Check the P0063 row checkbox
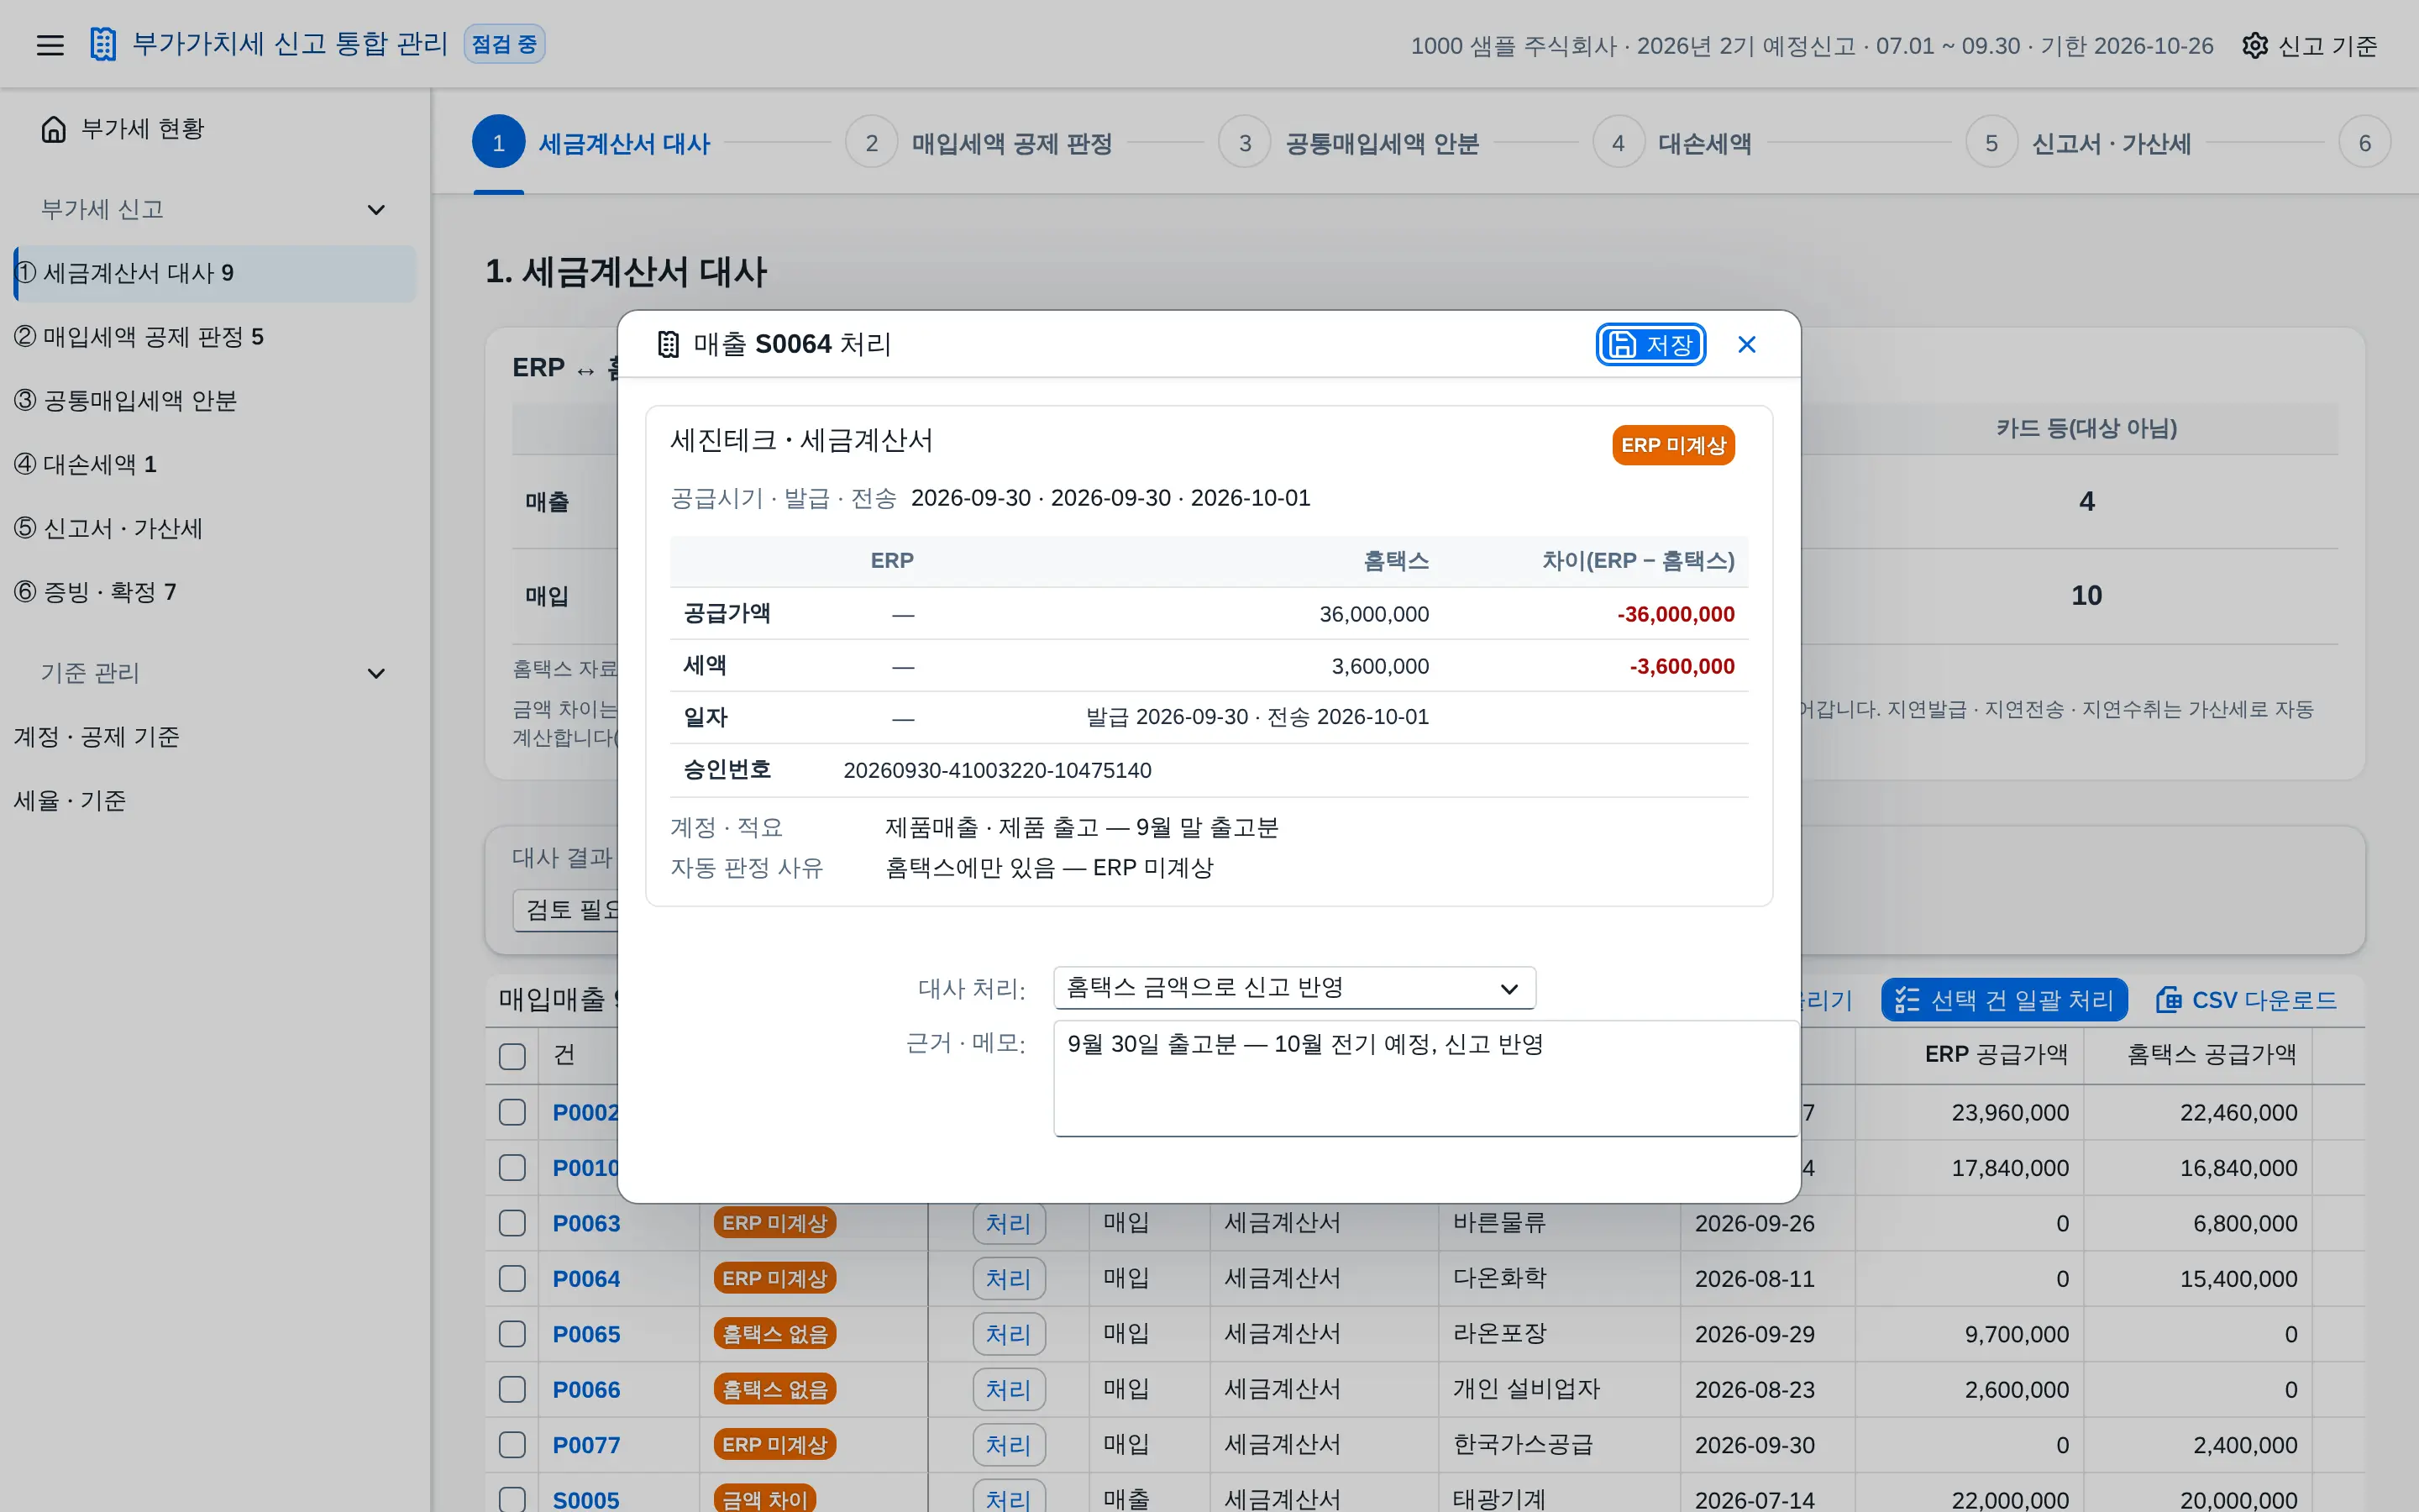Screen dimensions: 2419x1512 tap(512, 1223)
